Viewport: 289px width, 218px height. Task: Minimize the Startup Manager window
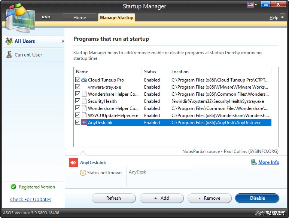tap(265, 4)
